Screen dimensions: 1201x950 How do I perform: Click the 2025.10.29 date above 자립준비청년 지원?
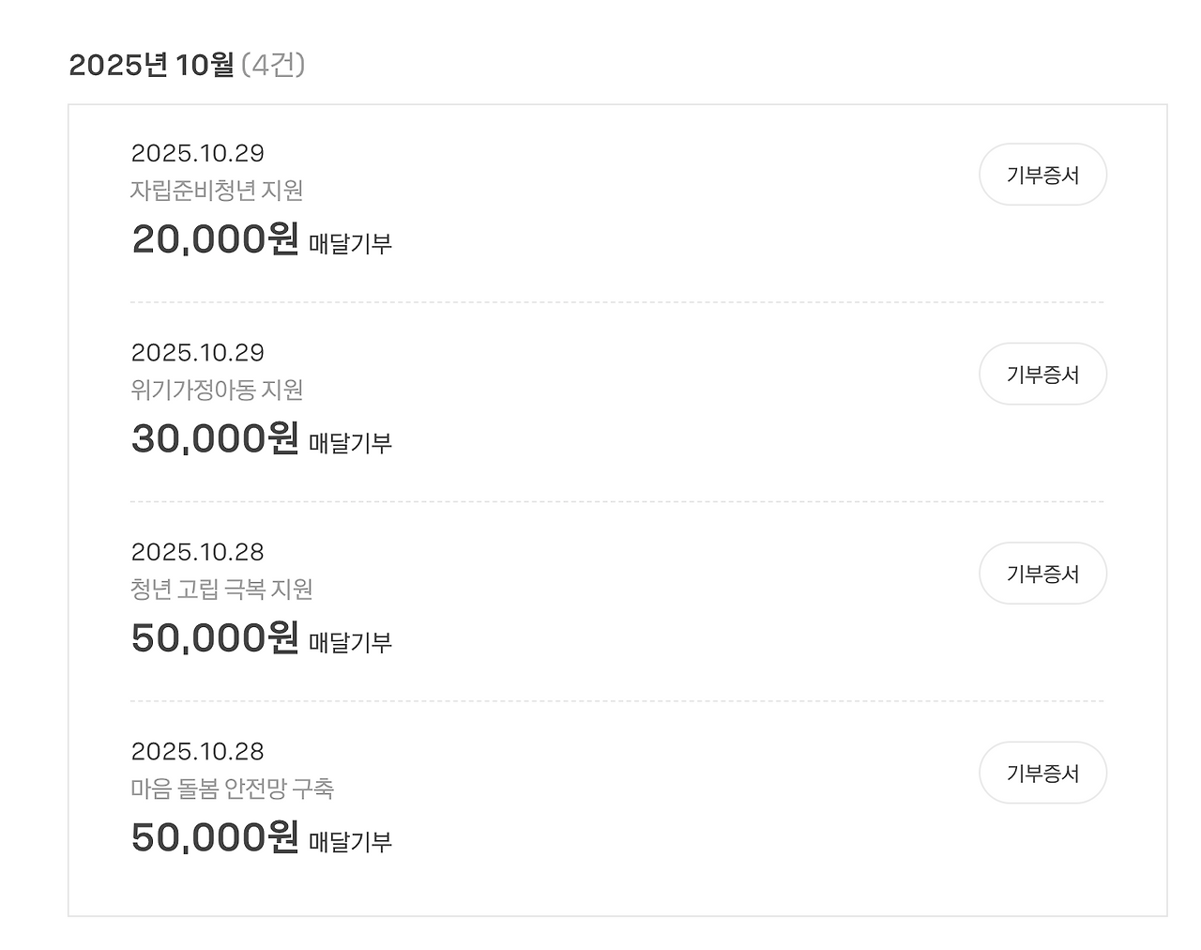click(197, 153)
